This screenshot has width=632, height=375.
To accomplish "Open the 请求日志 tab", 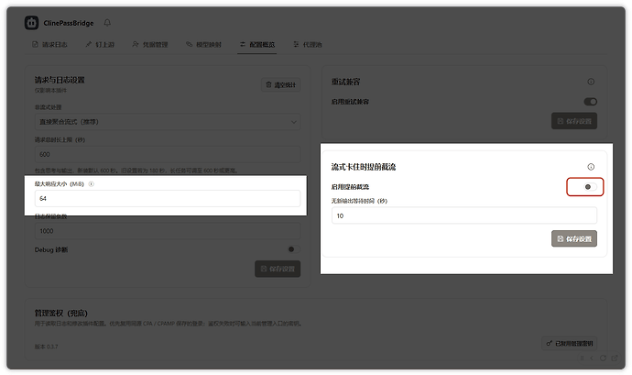I will coord(49,44).
